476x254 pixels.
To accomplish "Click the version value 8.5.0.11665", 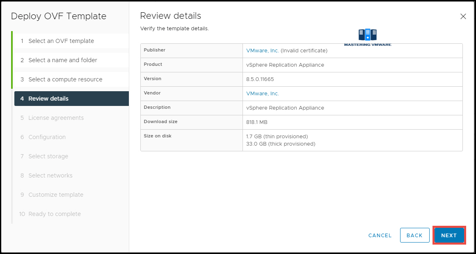I will pos(260,79).
